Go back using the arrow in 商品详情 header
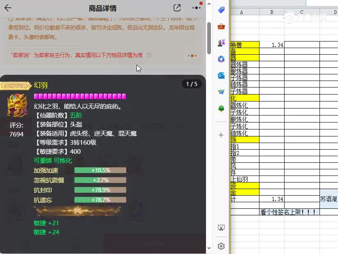This screenshot has height=254, width=338. (8, 8)
